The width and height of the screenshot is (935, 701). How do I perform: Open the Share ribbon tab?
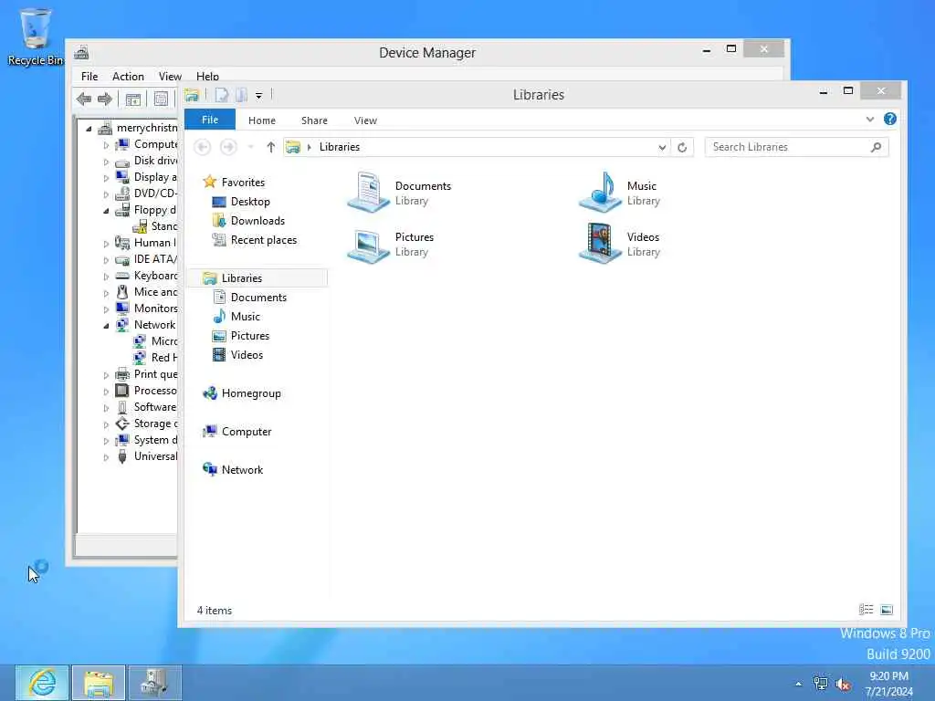click(314, 120)
